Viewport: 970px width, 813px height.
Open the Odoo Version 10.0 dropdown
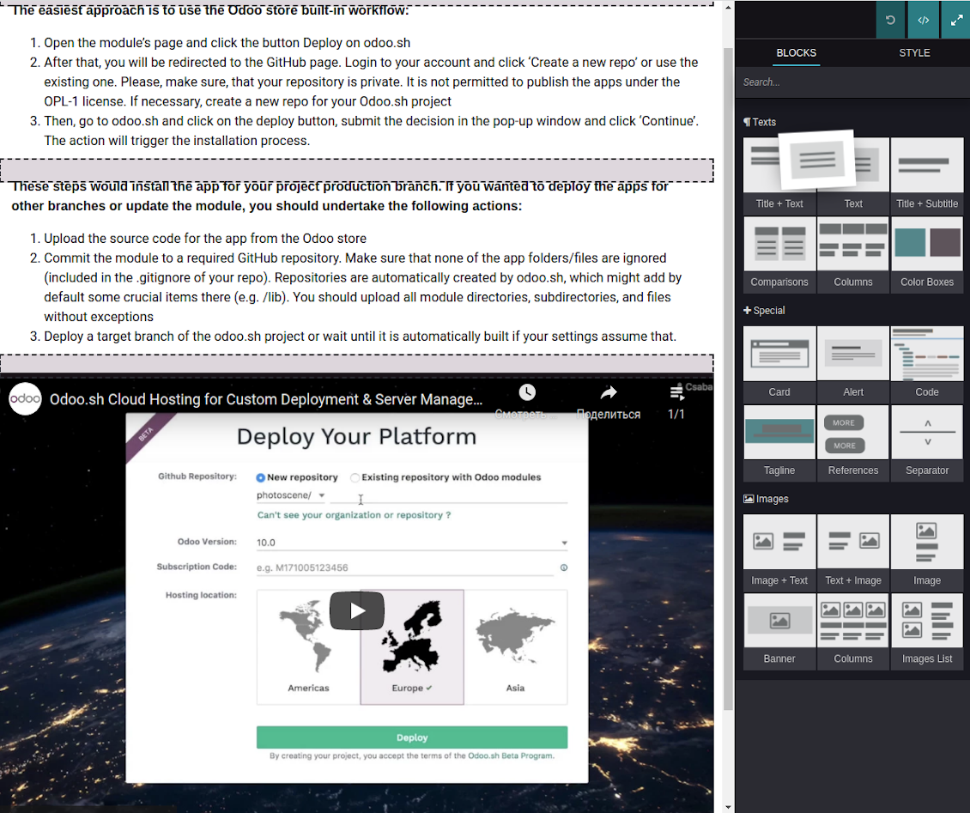[x=411, y=543]
